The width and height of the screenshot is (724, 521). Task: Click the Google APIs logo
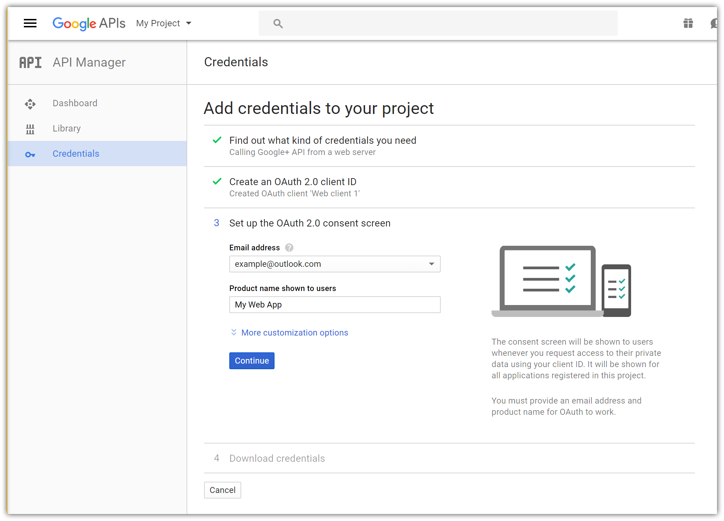point(89,23)
